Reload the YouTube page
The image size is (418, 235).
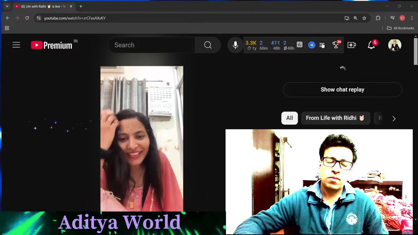click(27, 18)
